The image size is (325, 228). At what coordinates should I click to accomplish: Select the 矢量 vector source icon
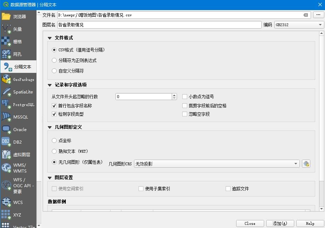(x=6, y=29)
